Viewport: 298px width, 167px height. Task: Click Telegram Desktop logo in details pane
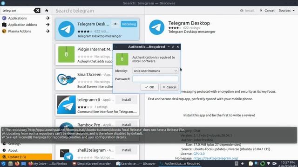tap(156, 27)
